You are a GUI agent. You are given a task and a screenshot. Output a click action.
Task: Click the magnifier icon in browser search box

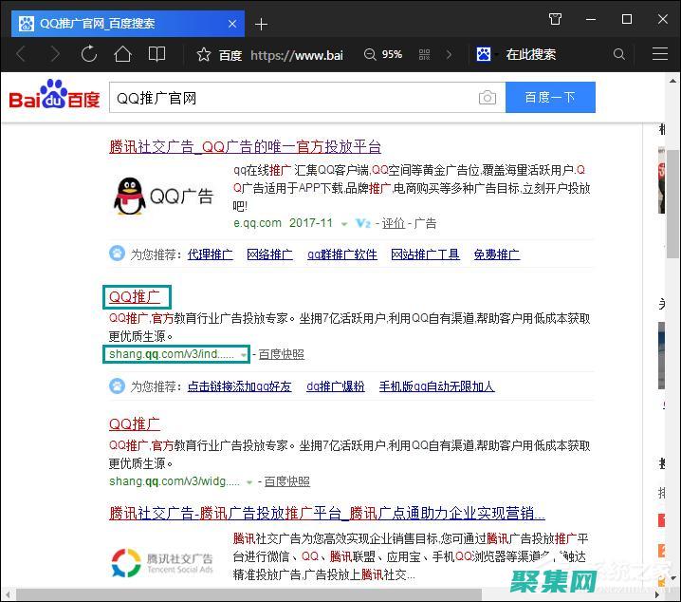coord(619,55)
